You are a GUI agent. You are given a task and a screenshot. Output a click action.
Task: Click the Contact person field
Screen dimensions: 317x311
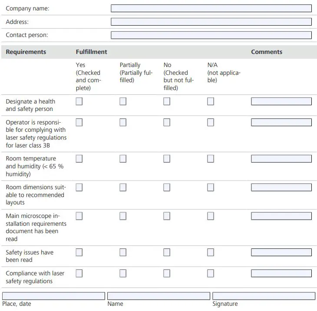211,35
